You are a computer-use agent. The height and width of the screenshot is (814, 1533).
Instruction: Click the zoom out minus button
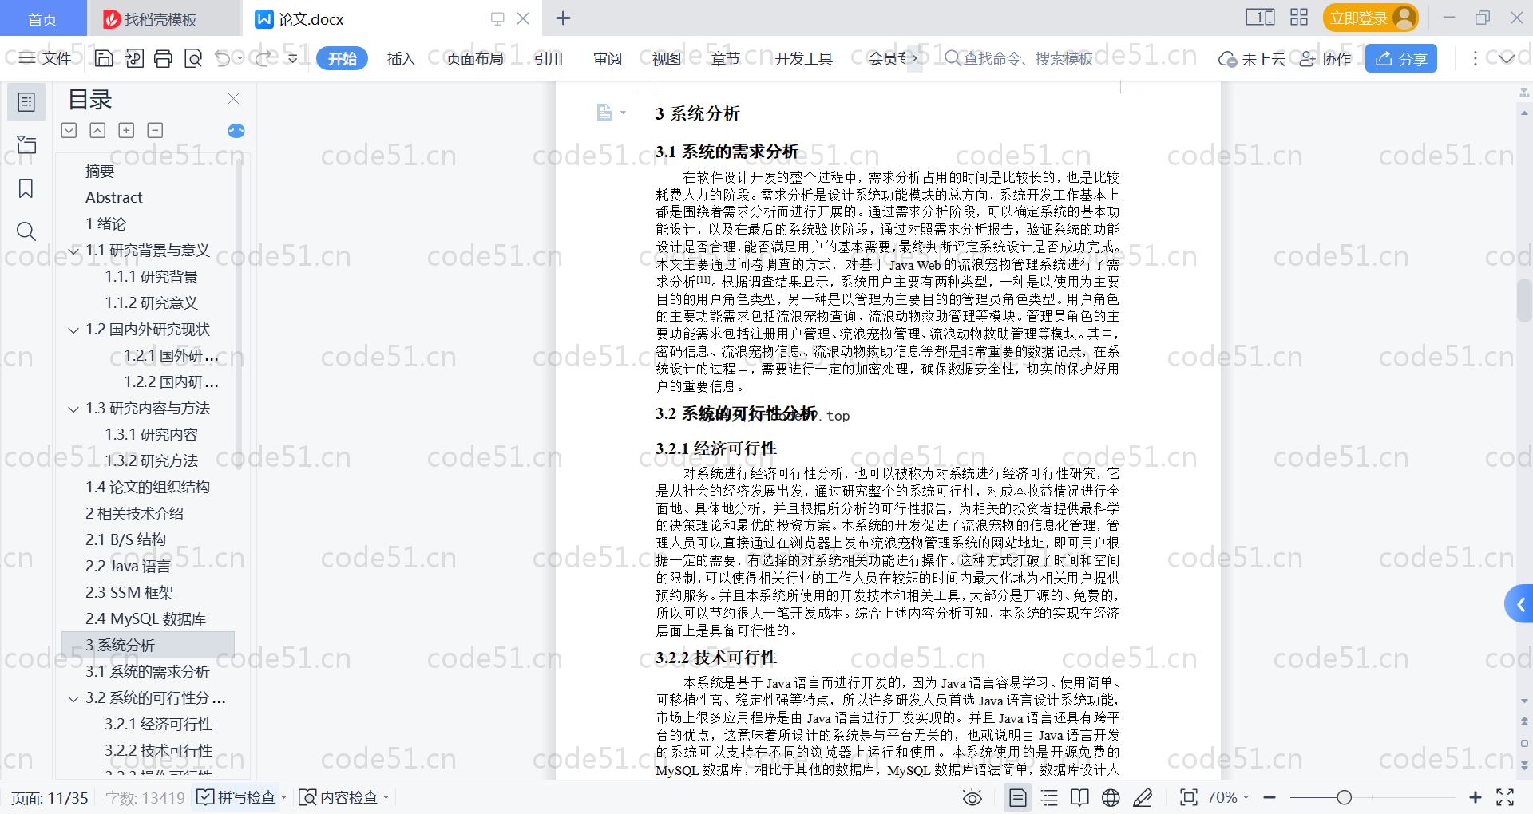pos(1270,797)
